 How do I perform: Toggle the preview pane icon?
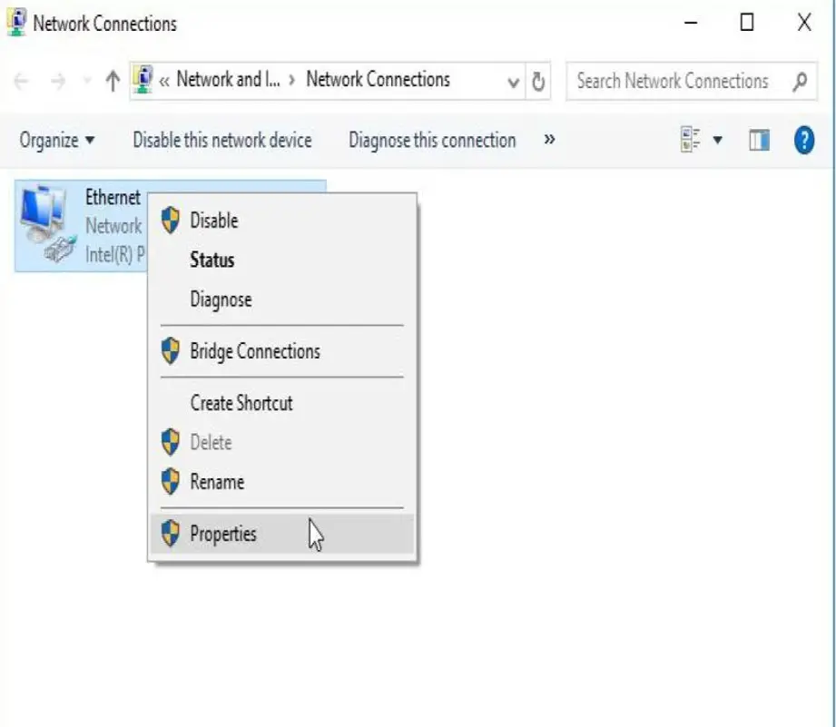point(759,141)
